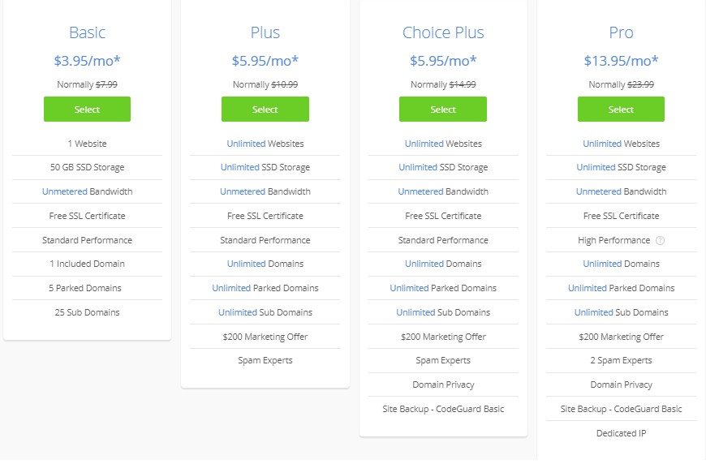Choose the Choice Plus plan Select button
This screenshot has height=464, width=706.
[x=443, y=110]
